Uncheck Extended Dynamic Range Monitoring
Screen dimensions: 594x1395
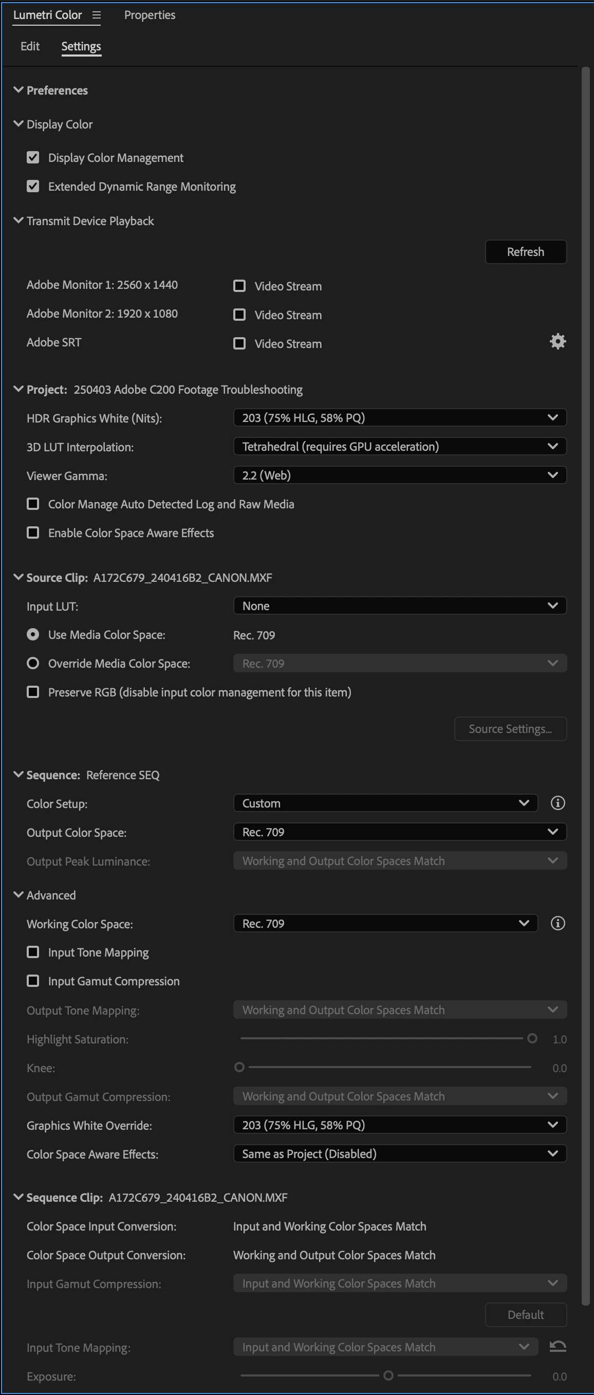click(x=33, y=186)
